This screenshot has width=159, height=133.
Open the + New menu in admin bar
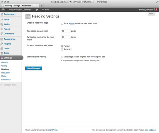pyautogui.click(x=46, y=10)
